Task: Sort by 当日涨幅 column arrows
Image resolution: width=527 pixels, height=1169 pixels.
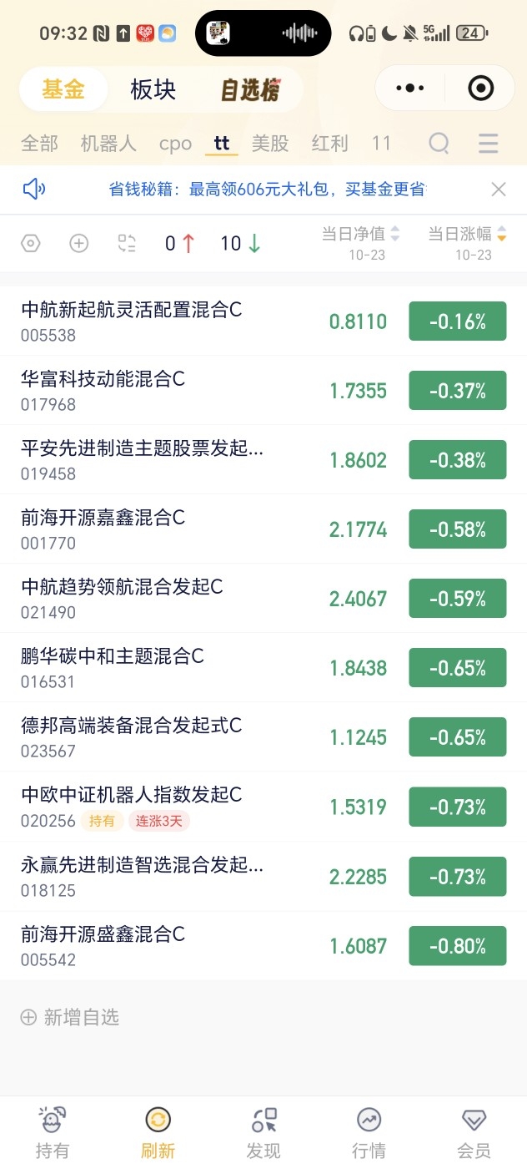Action: click(x=501, y=235)
